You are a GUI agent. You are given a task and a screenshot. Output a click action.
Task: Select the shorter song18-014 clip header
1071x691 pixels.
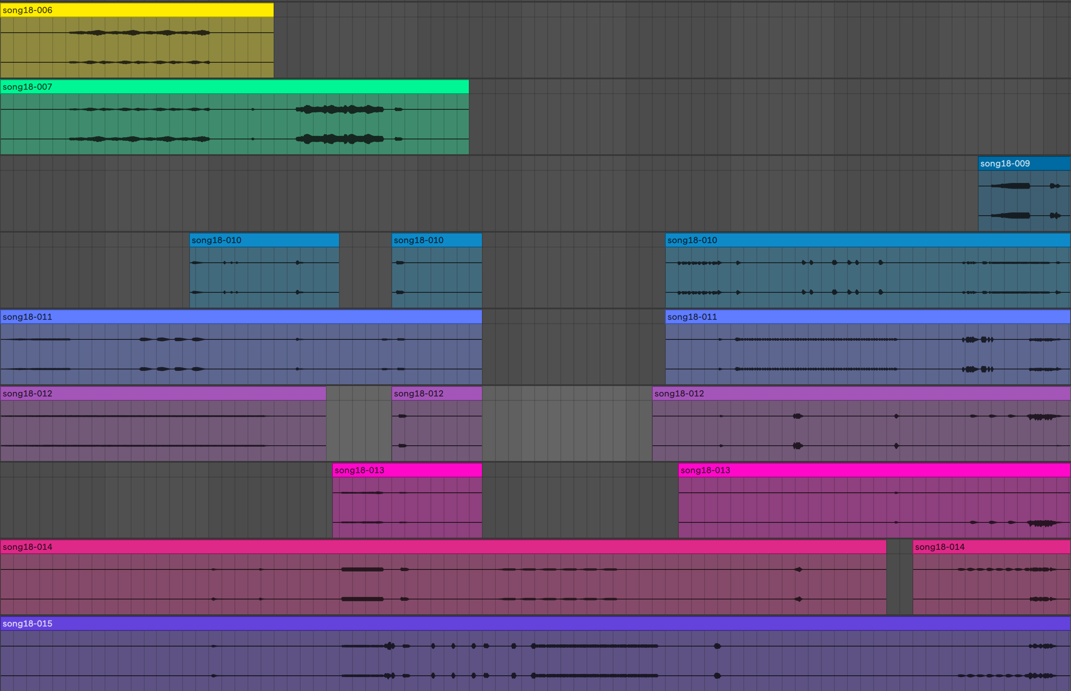pyautogui.click(x=992, y=547)
